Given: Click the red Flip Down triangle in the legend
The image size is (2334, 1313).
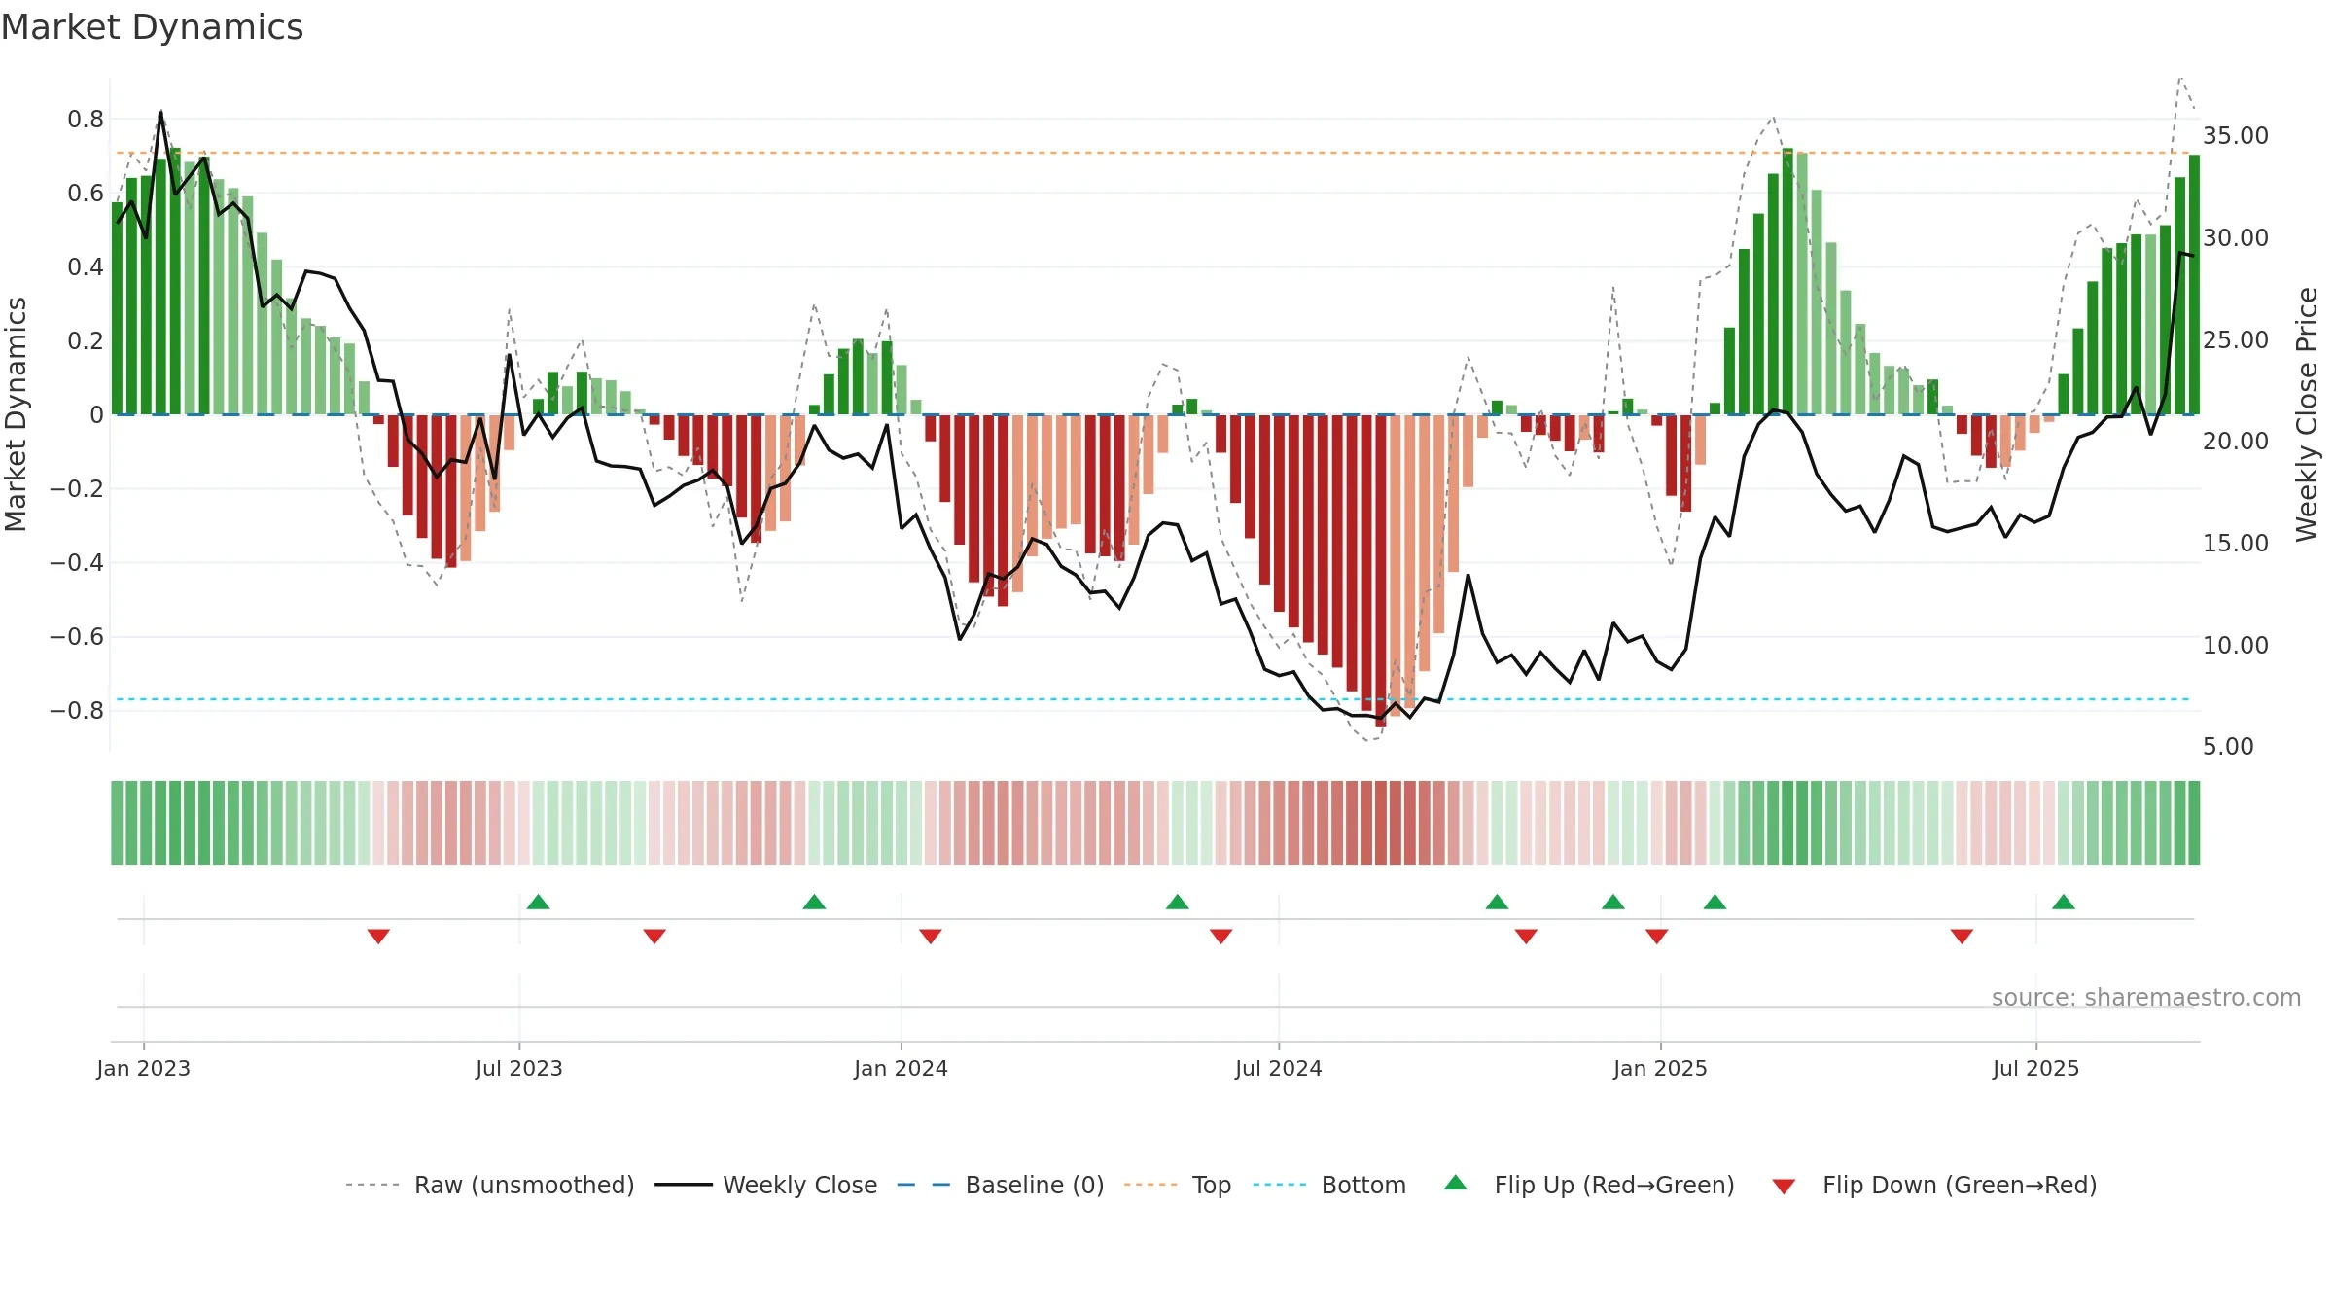Looking at the screenshot, I should [x=1784, y=1187].
